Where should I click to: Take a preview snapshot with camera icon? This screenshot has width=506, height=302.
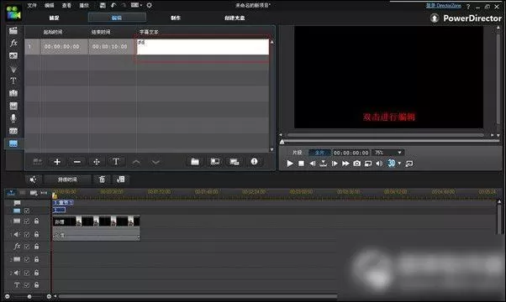pos(356,164)
